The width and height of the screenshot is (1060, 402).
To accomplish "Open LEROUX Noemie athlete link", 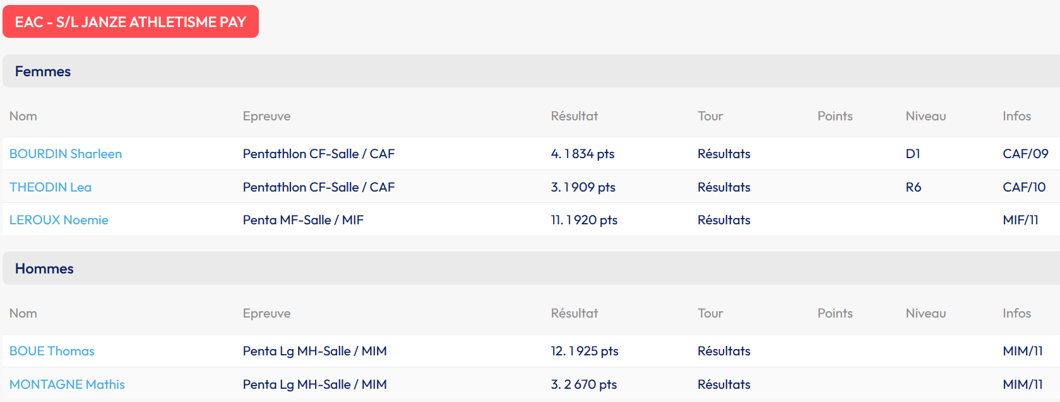I will click(x=59, y=220).
